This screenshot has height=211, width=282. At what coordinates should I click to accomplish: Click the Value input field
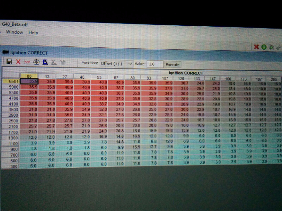[x=155, y=63]
